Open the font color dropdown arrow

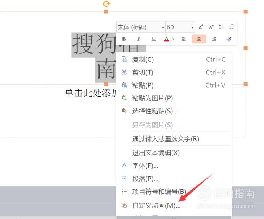pyautogui.click(x=173, y=39)
